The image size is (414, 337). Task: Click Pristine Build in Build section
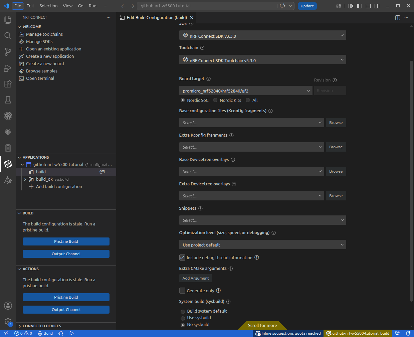pyautogui.click(x=66, y=241)
